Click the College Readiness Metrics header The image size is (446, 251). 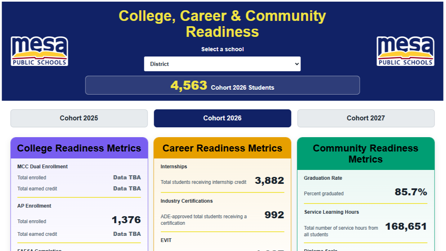[79, 148]
